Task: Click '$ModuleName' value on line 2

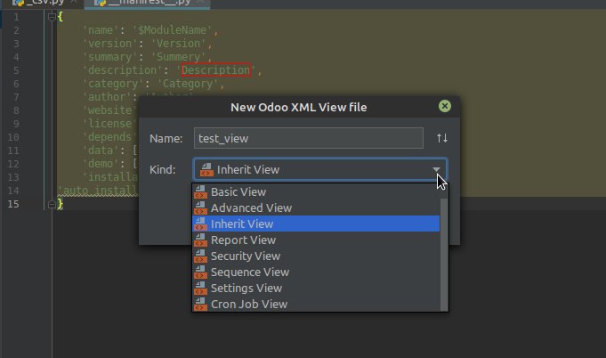Action: click(172, 30)
